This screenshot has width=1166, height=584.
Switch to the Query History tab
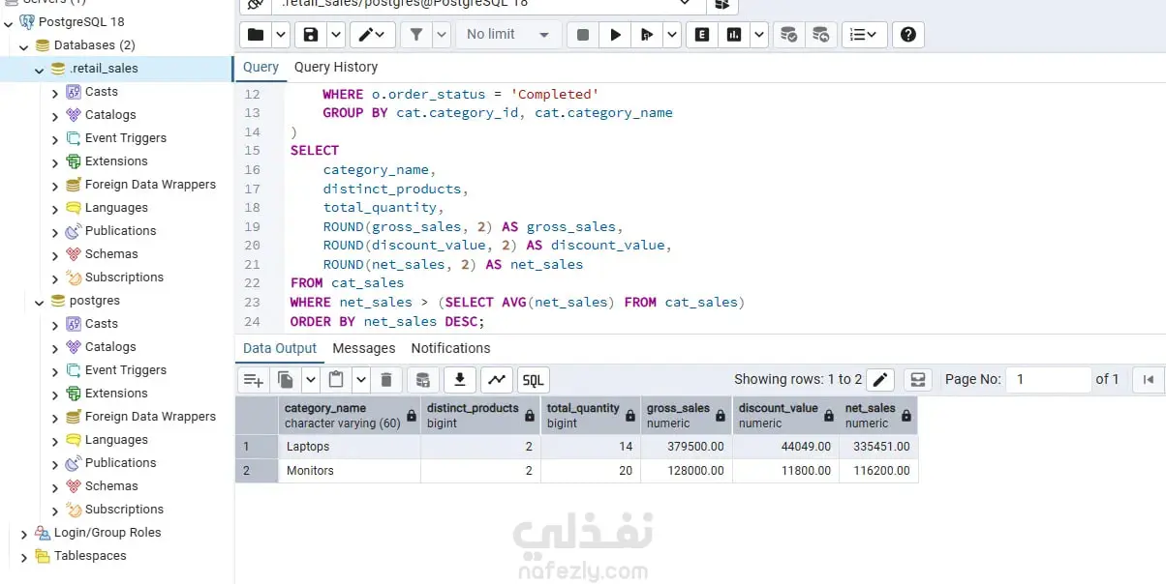pyautogui.click(x=336, y=67)
